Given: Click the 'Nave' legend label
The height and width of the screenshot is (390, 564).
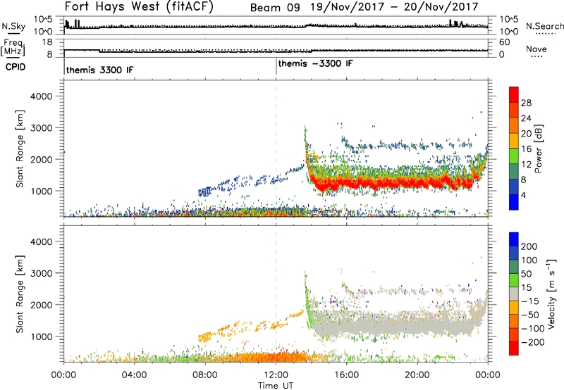Looking at the screenshot, I should coord(537,49).
